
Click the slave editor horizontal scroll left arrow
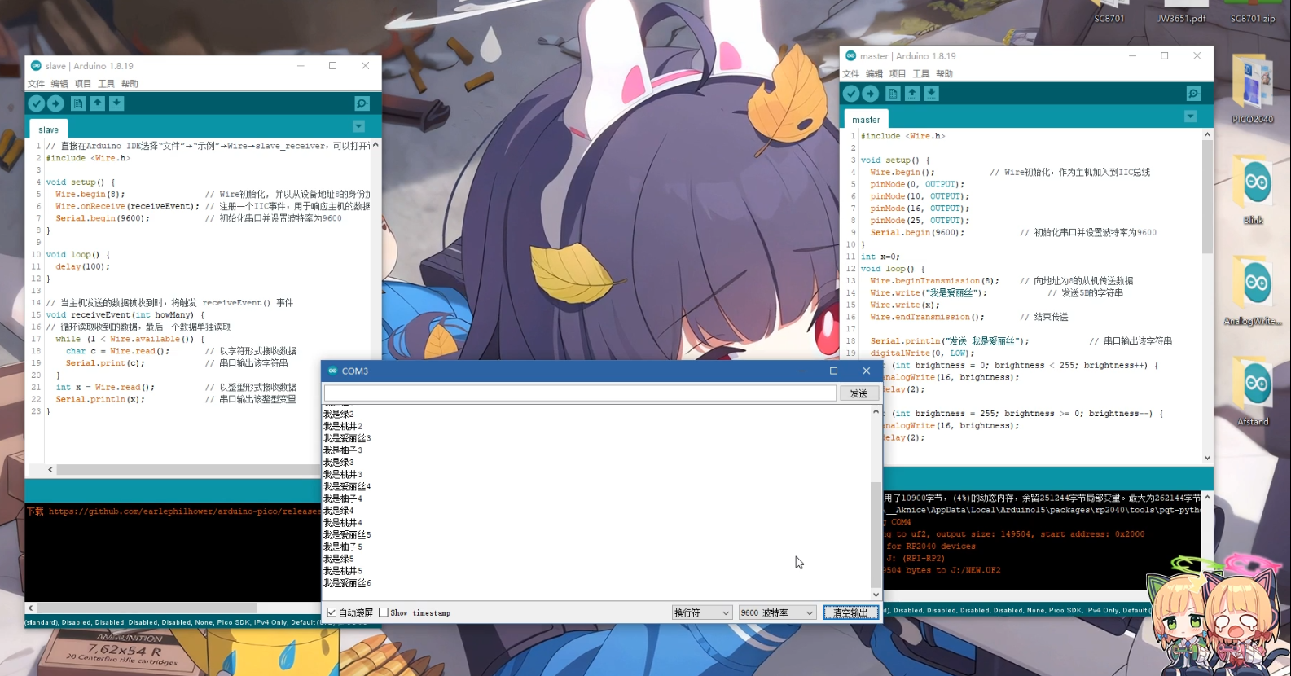coord(50,469)
